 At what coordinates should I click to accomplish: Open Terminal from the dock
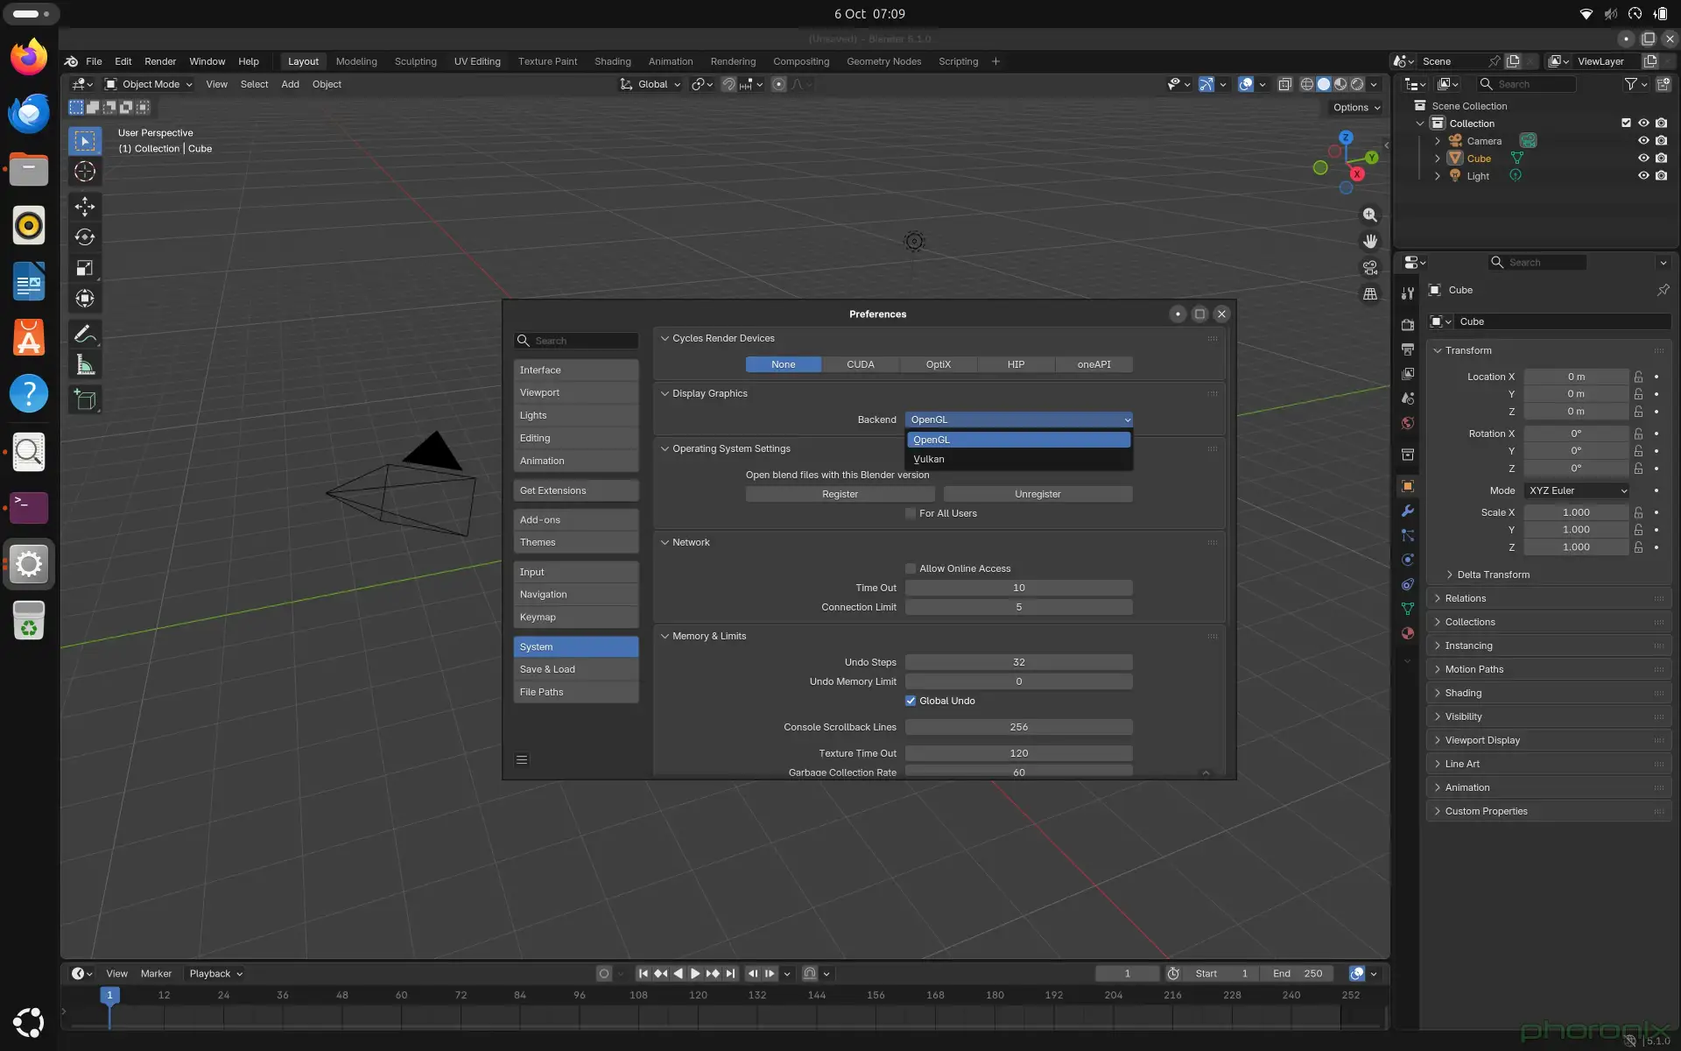[x=29, y=507]
